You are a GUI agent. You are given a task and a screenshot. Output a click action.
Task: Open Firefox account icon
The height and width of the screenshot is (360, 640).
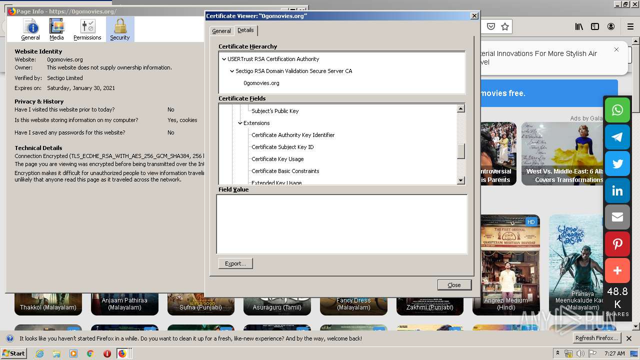pos(611,26)
